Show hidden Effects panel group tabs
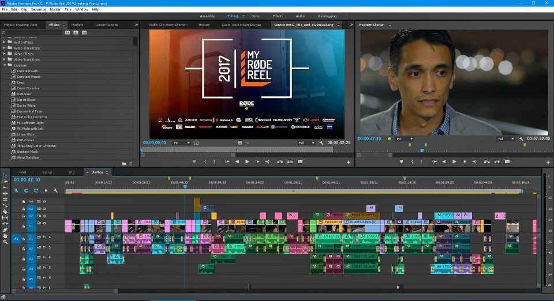The width and height of the screenshot is (554, 301). tap(136, 25)
